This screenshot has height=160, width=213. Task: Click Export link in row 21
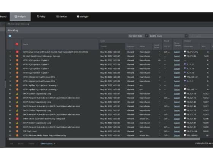177,136
